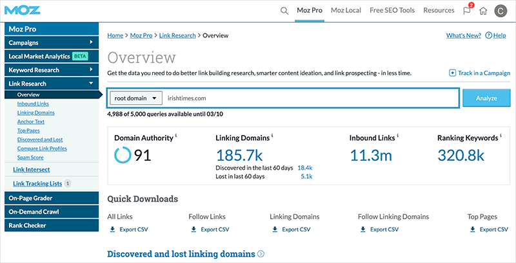
Task: Open the Resources top menu
Action: (x=439, y=10)
